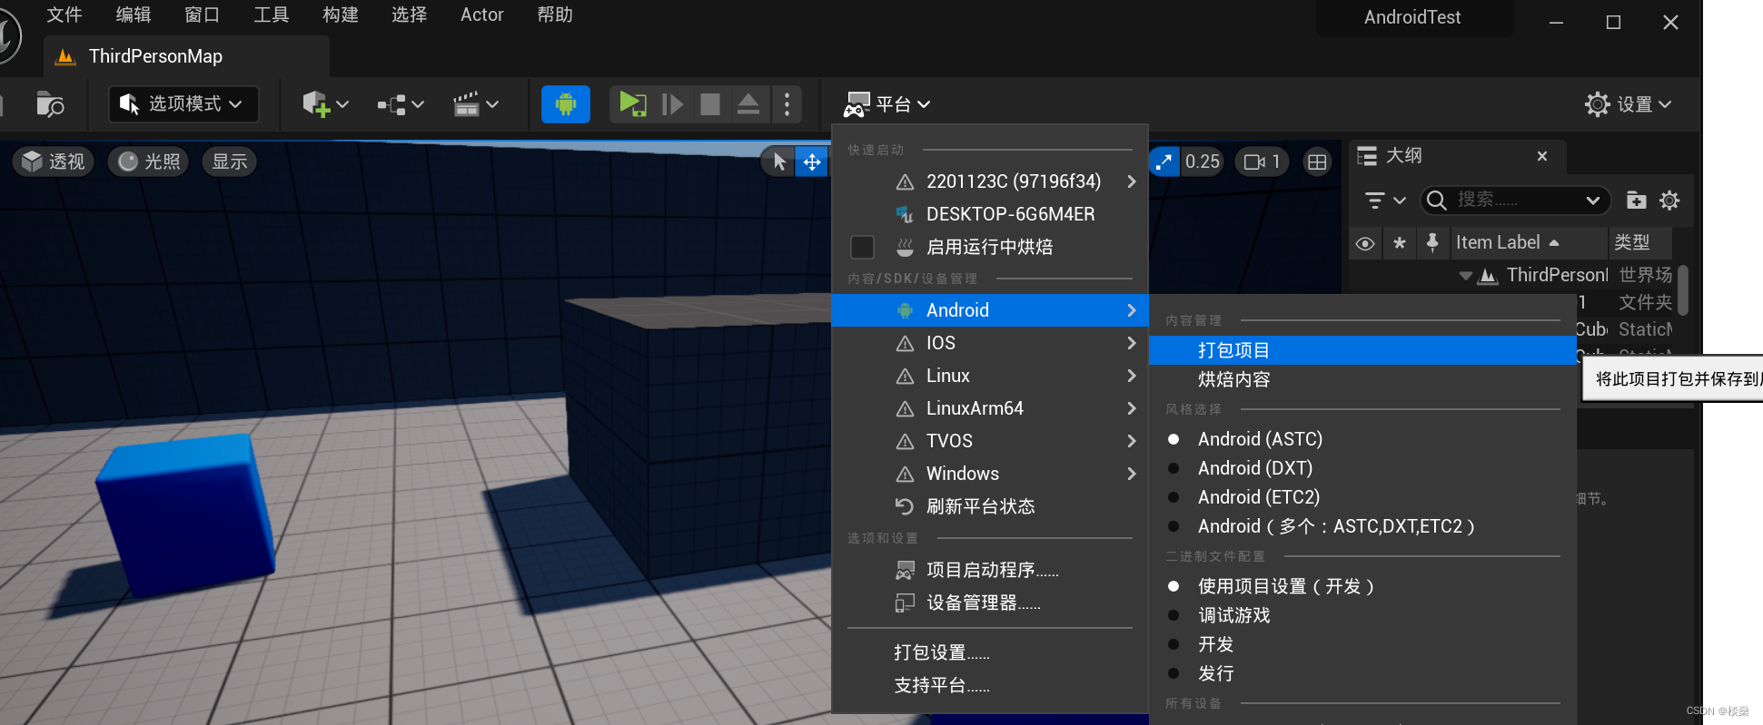This screenshot has height=725, width=1763.
Task: Click the 透视 perspective viewport button
Action: tap(54, 162)
